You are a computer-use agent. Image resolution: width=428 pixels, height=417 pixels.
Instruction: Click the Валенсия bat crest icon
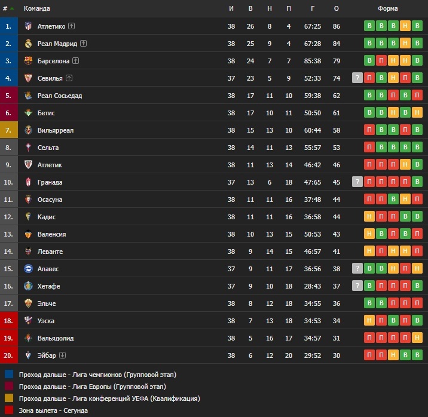(28, 234)
